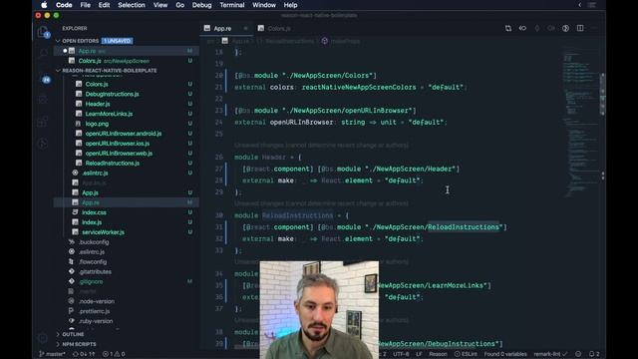Open index.css in the file tree
This screenshot has width=638, height=359.
pos(94,212)
